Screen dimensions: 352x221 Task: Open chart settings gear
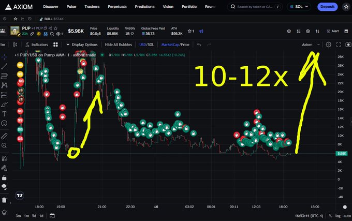click(x=328, y=45)
